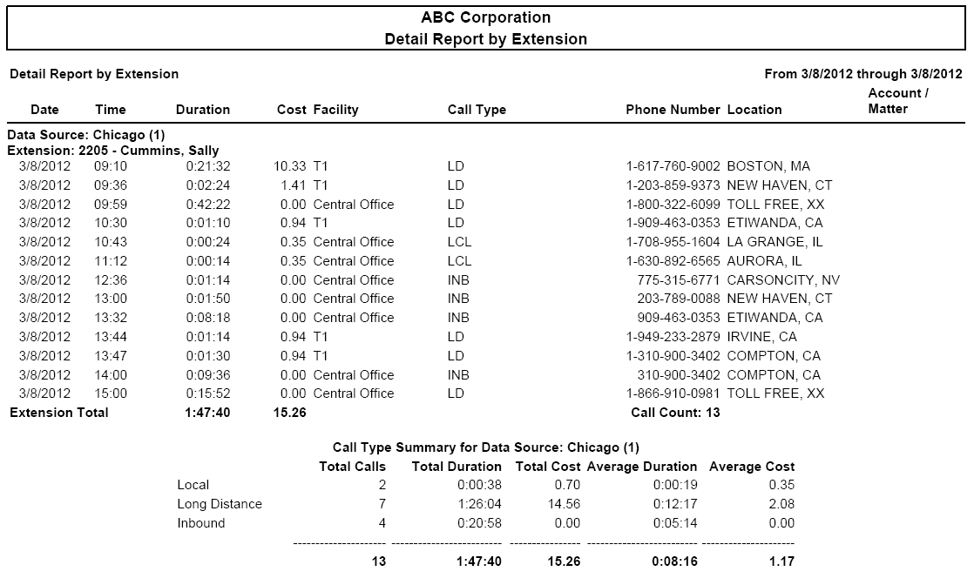Click the 'Total Calls' summary header
Screen dimensions: 974x585
[352, 467]
